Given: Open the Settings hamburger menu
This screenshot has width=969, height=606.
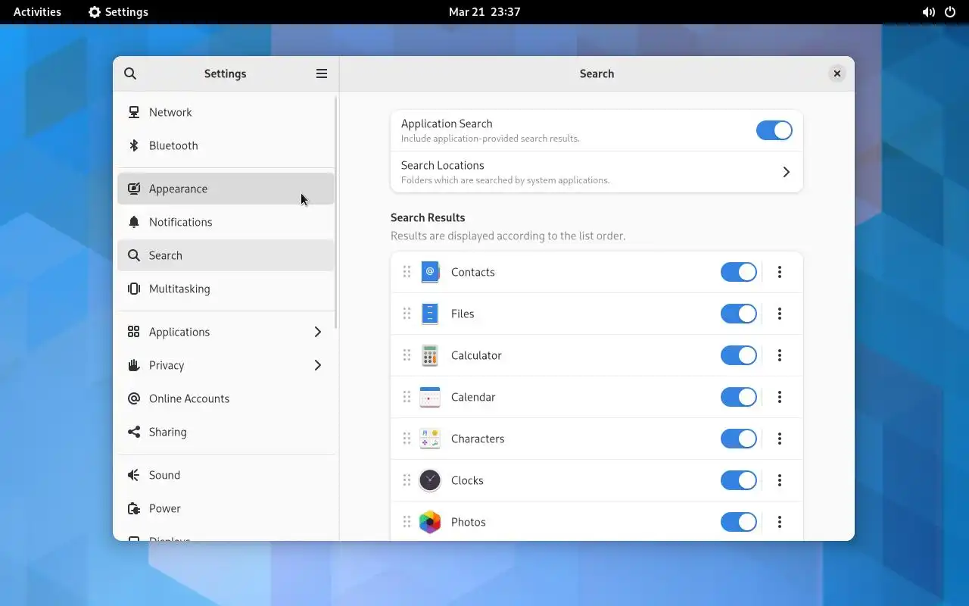Looking at the screenshot, I should (x=322, y=73).
